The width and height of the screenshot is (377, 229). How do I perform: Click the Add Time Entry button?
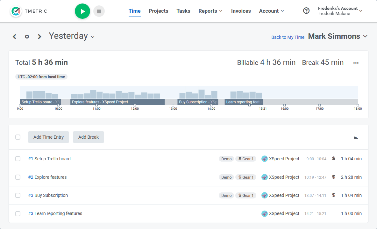pyautogui.click(x=48, y=137)
